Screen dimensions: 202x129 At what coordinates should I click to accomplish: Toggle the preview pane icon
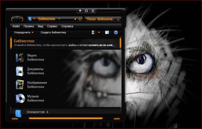click(x=107, y=32)
